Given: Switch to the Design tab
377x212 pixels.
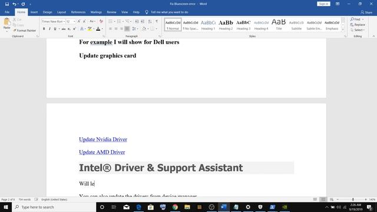Looking at the screenshot, I should click(x=47, y=12).
